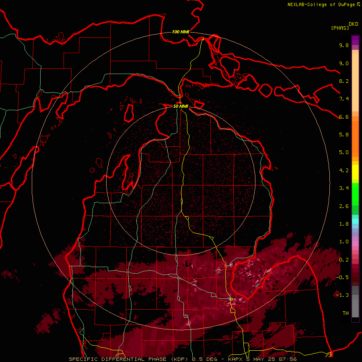This screenshot has height=362, width=362.
Task: Pick the pink band of the color bar
Action: pyautogui.click(x=355, y=244)
